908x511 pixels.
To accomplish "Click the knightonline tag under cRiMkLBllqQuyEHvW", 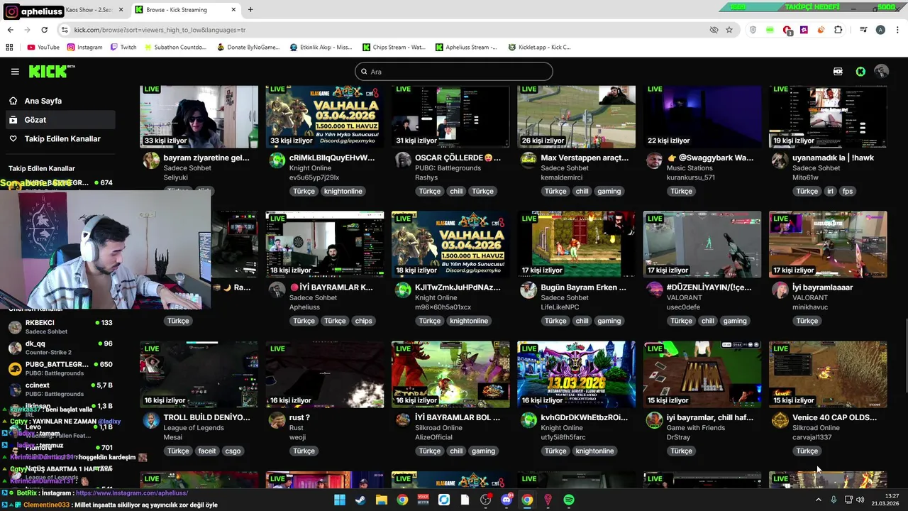I will [343, 191].
